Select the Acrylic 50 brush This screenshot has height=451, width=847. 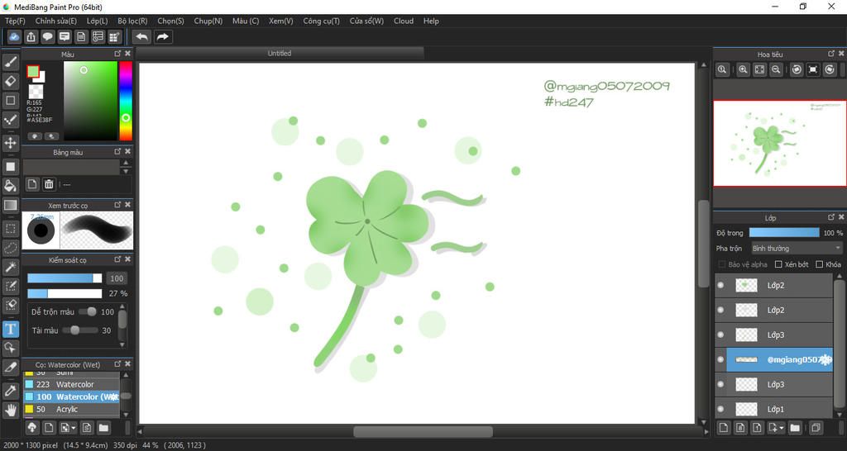click(71, 410)
